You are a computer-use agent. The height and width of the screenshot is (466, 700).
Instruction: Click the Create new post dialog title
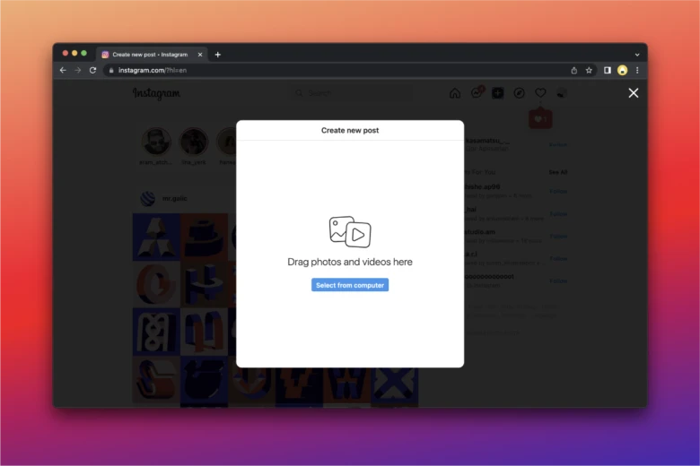pyautogui.click(x=350, y=130)
